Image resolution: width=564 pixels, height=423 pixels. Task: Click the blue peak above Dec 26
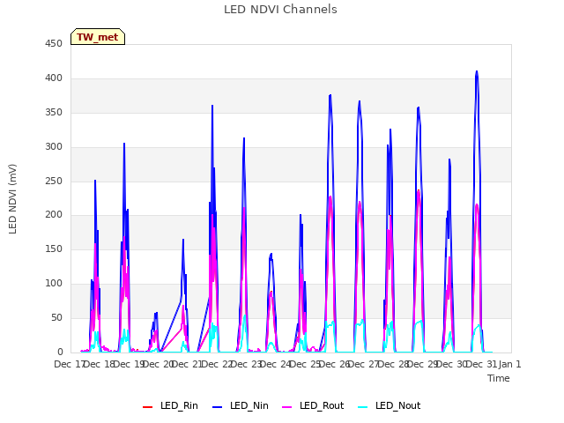330,95
